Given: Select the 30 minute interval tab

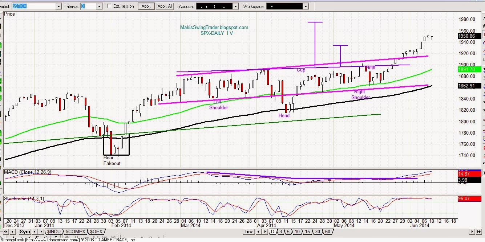Looking at the screenshot, I should click(x=317, y=231).
